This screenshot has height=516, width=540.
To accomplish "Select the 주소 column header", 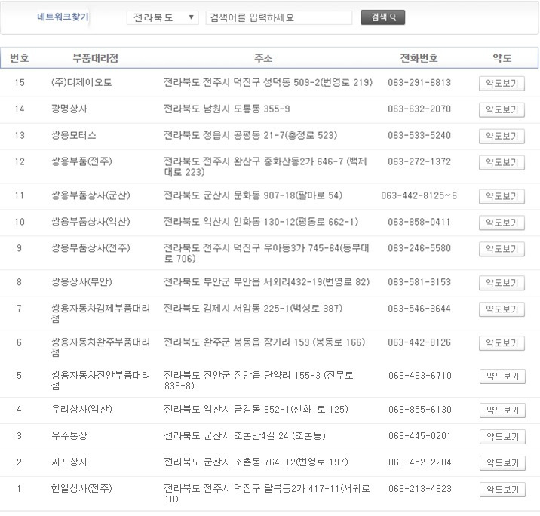I will click(x=263, y=58).
